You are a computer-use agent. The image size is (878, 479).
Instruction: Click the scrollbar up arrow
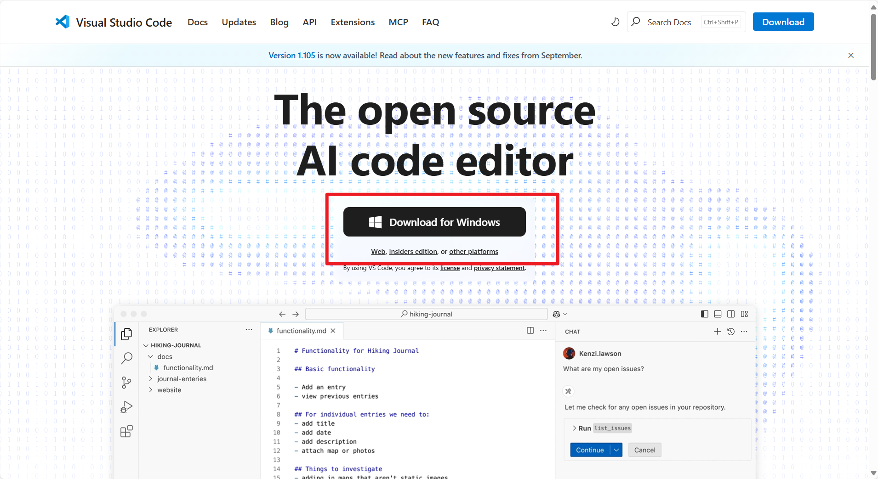pyautogui.click(x=873, y=7)
